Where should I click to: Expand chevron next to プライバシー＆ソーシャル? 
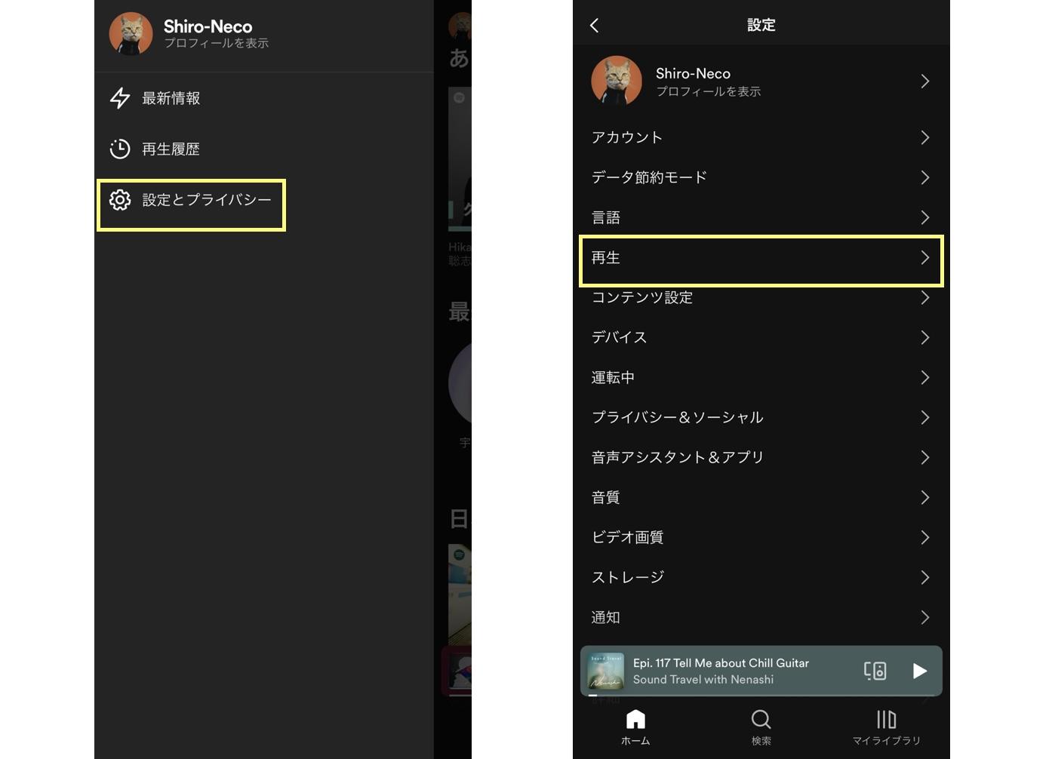pyautogui.click(x=925, y=417)
